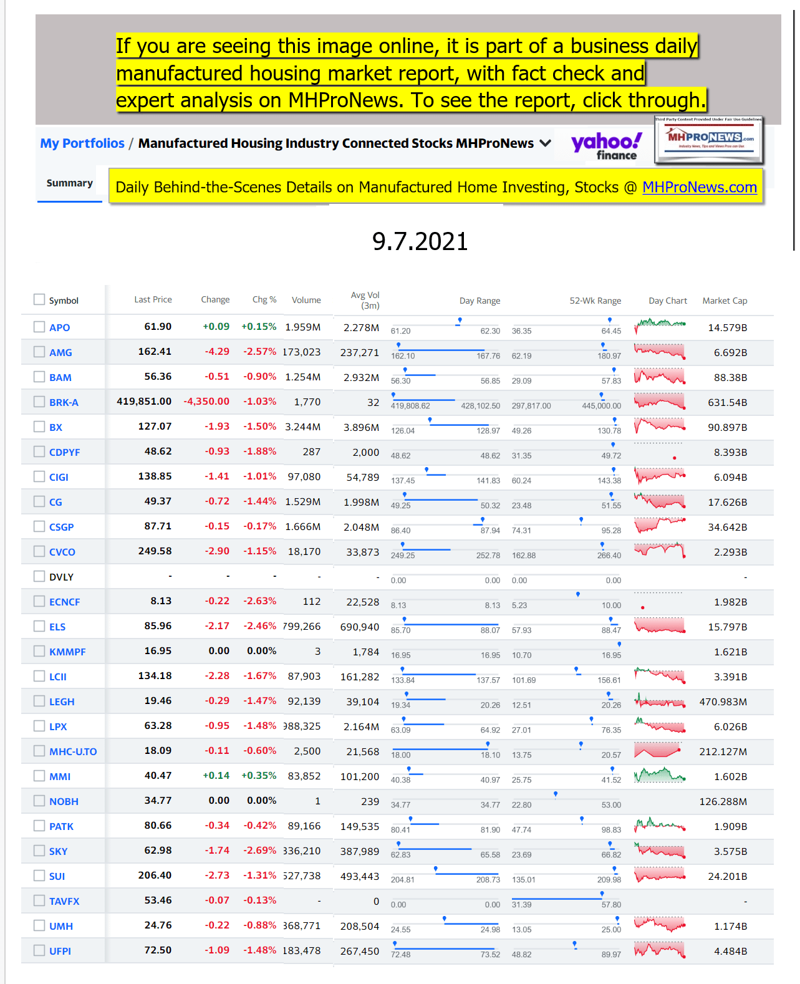The height and width of the screenshot is (984, 800).
Task: Click the Yahoo Finance logo
Action: click(606, 146)
